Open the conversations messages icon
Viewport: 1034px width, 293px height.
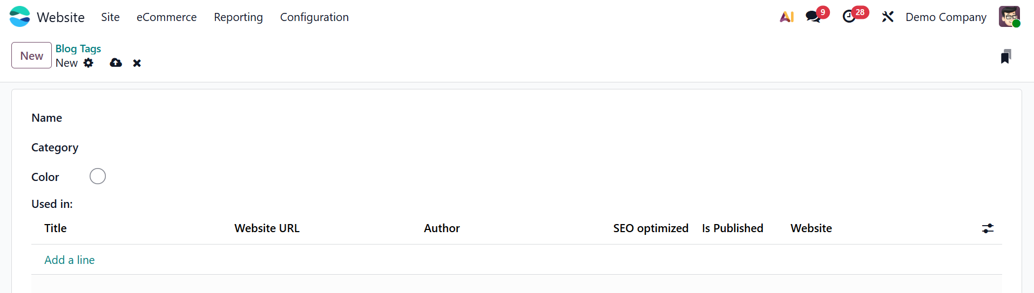pyautogui.click(x=813, y=17)
